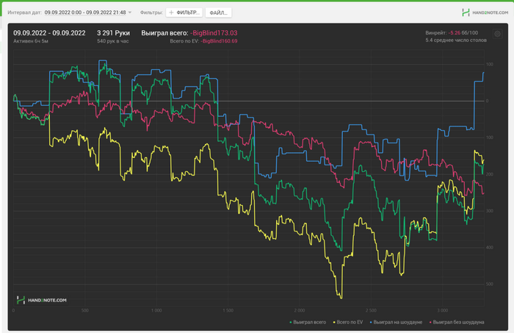Click the x-axis label 1 500
The image size is (514, 333).
tap(228, 310)
